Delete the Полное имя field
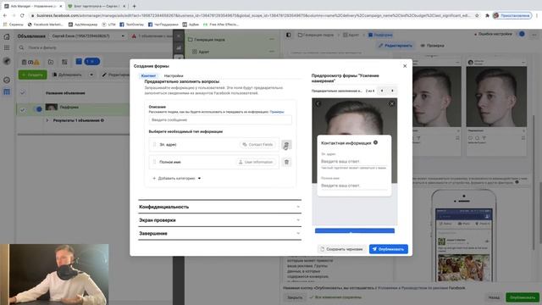 [x=286, y=162]
